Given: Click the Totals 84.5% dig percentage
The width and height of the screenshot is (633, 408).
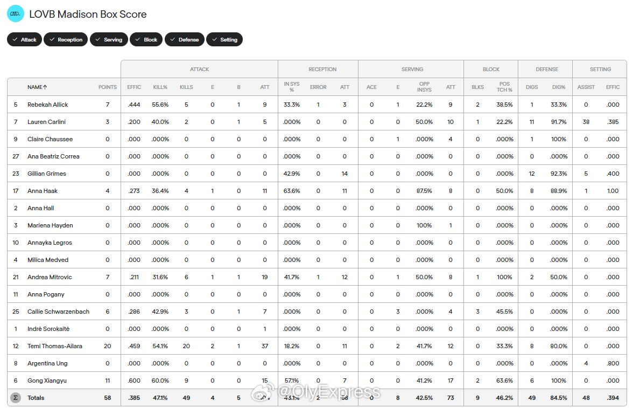Looking at the screenshot, I should 559,398.
